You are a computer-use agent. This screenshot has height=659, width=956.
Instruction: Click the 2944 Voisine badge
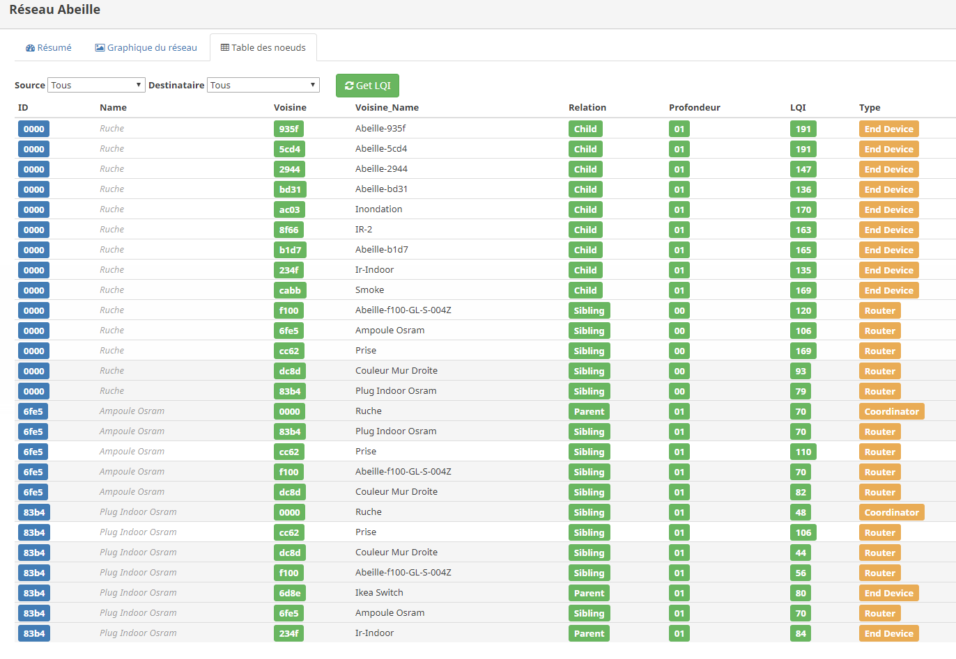(289, 169)
